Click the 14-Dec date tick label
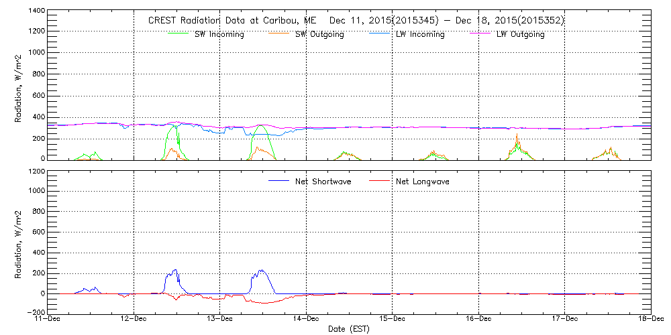The height and width of the screenshot is (335, 671). click(x=306, y=319)
